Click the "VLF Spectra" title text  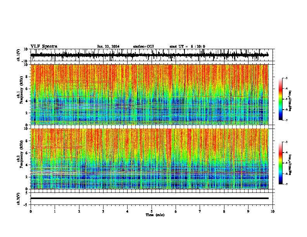point(44,46)
